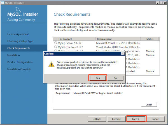Maximize the MySQL Installer window
168x125 pixels.
[x=161, y=3]
